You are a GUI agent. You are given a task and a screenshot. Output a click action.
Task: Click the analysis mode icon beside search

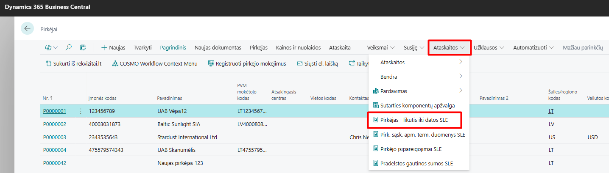[83, 47]
